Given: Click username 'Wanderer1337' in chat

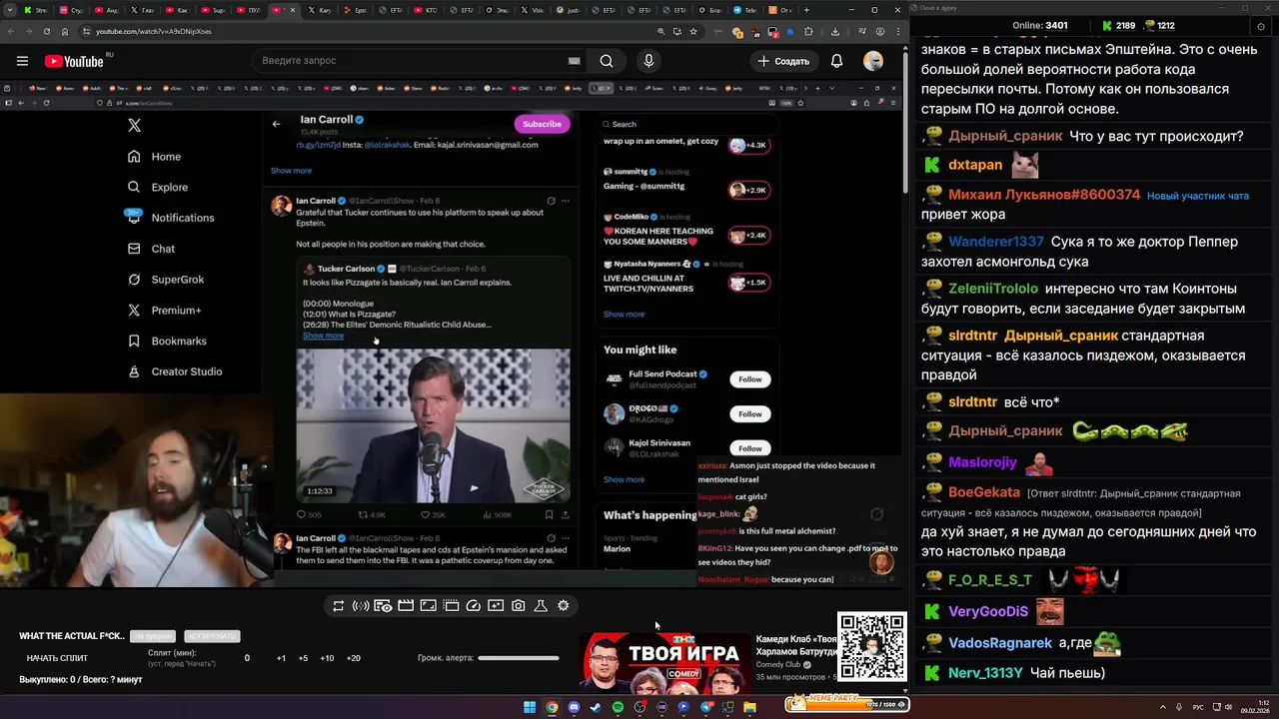Looking at the screenshot, I should 996,242.
